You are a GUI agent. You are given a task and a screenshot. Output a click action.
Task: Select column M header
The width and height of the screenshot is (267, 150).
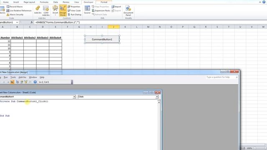pos(148,27)
